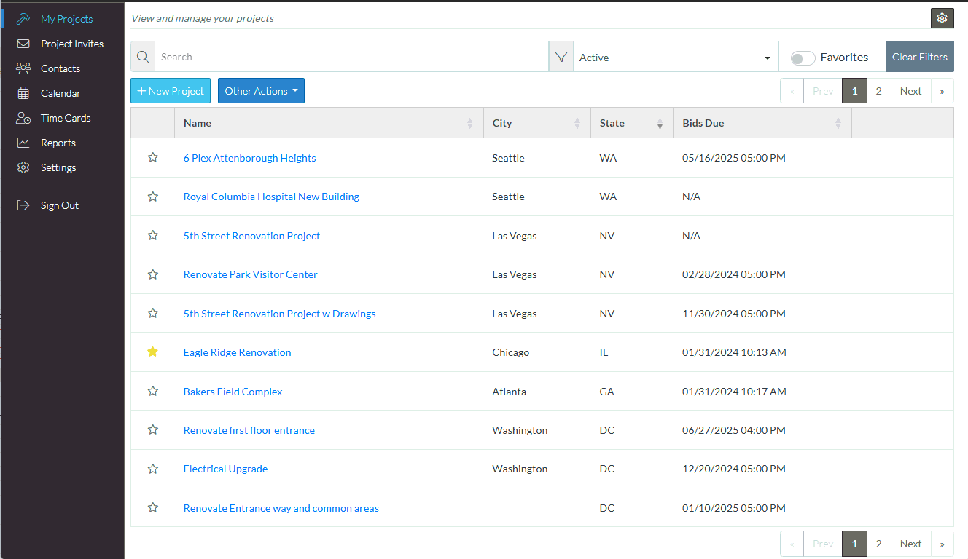Screen dimensions: 968x559
Task: Open 6 Plex Attenborough Heights project link
Action: click(x=249, y=158)
